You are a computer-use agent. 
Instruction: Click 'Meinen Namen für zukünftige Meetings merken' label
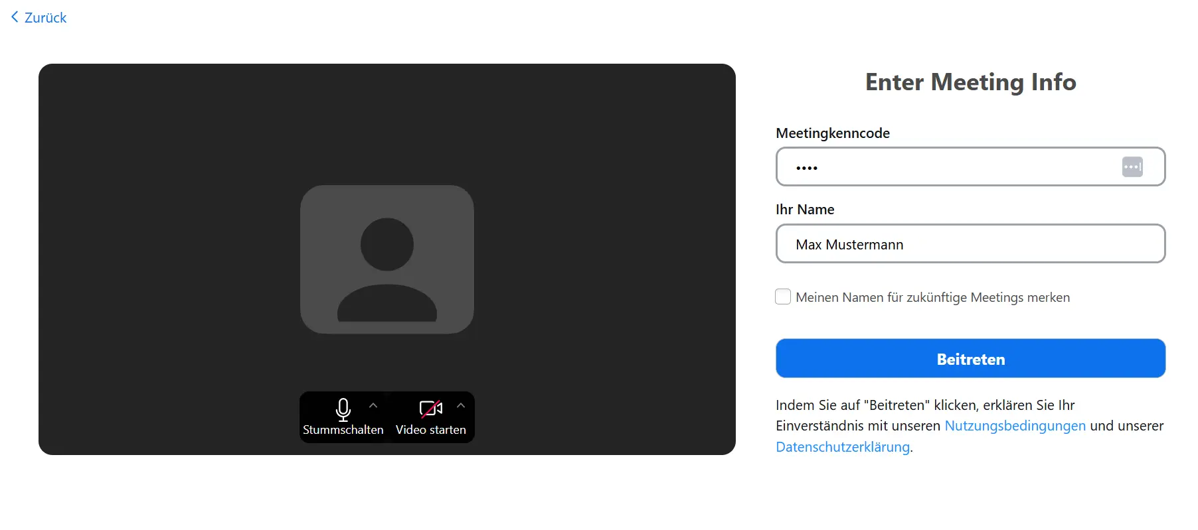pos(932,297)
